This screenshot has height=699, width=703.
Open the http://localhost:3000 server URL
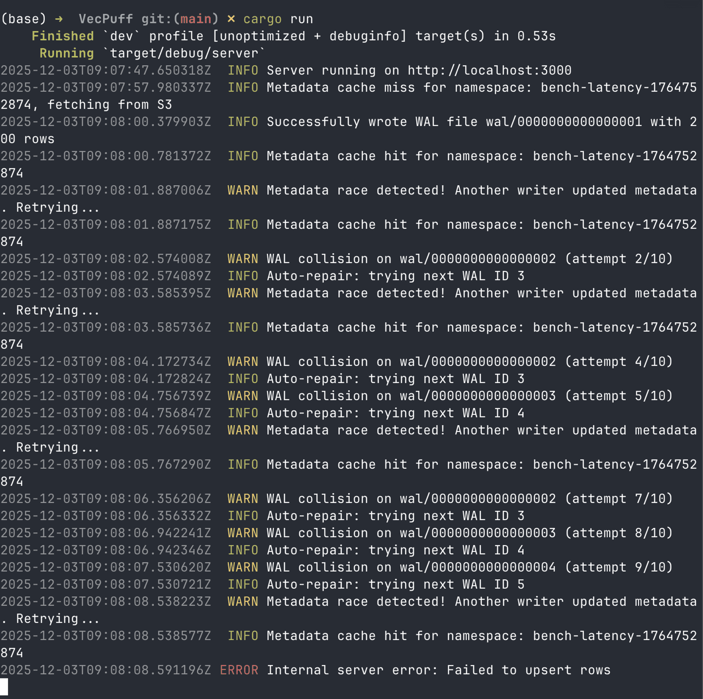[x=489, y=70]
